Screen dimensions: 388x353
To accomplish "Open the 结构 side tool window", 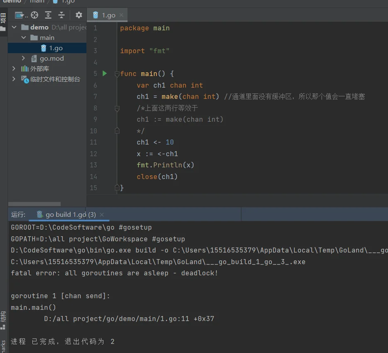I will pos(3,319).
